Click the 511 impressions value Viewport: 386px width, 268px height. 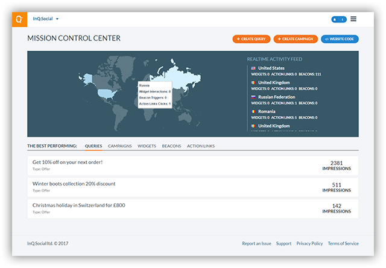337,185
